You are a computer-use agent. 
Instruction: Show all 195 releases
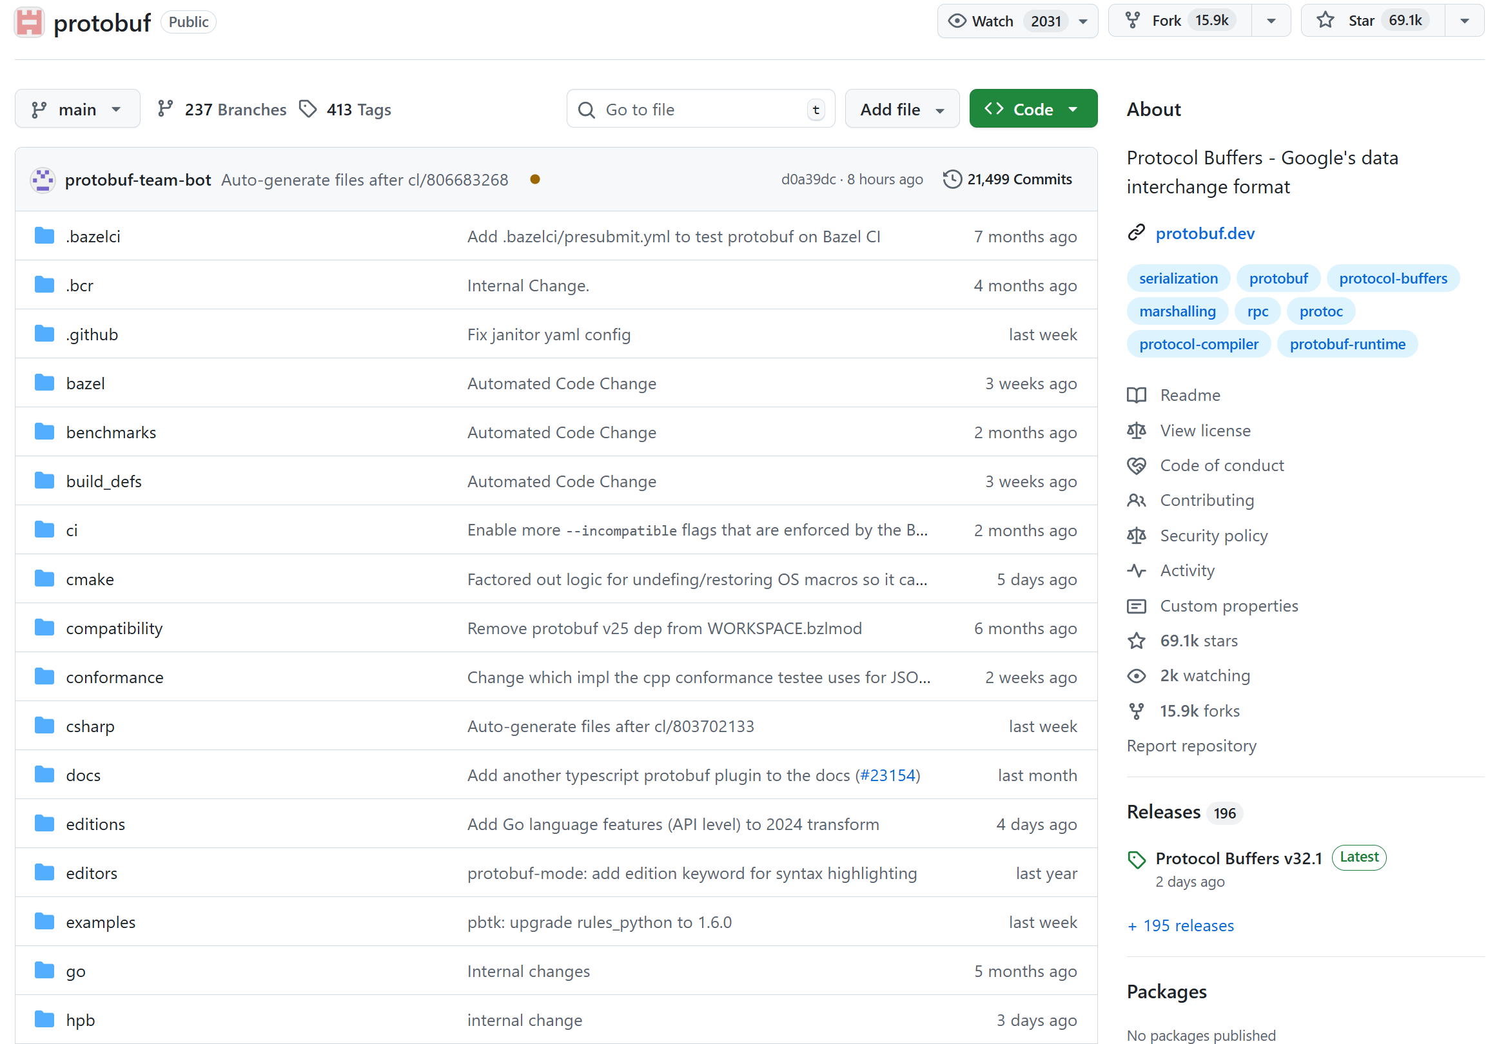tap(1180, 925)
